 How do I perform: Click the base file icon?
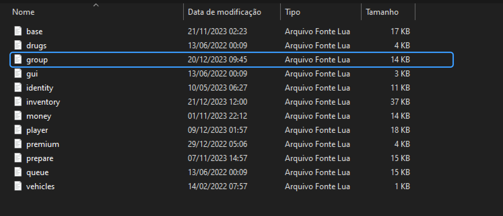pyautogui.click(x=18, y=31)
